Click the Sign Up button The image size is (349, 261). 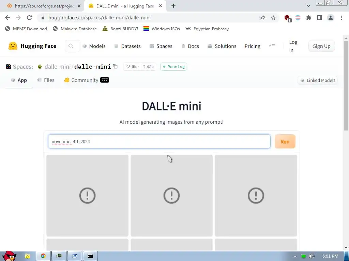322,46
